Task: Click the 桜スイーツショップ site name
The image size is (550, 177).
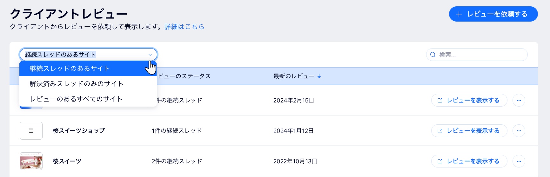Action: [x=79, y=131]
